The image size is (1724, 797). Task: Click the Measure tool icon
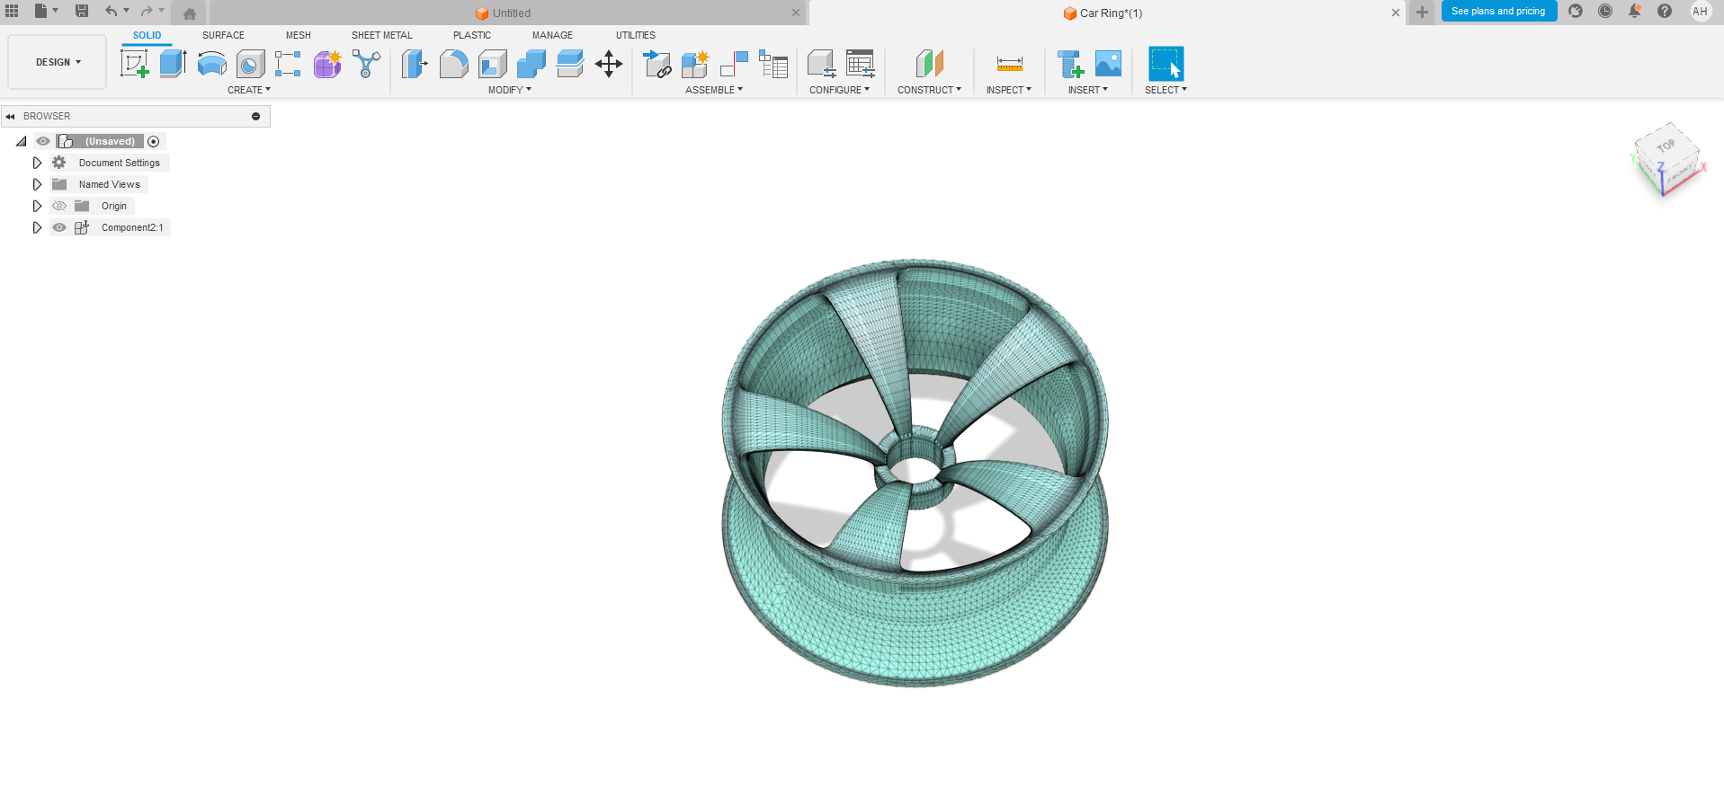1009,64
